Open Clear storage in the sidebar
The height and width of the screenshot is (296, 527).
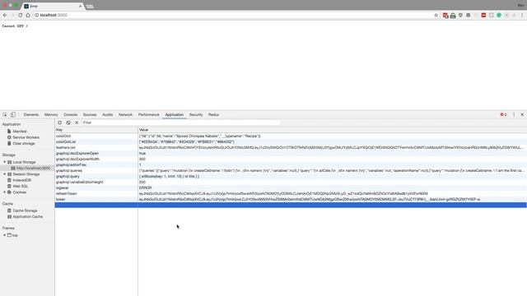tap(24, 143)
